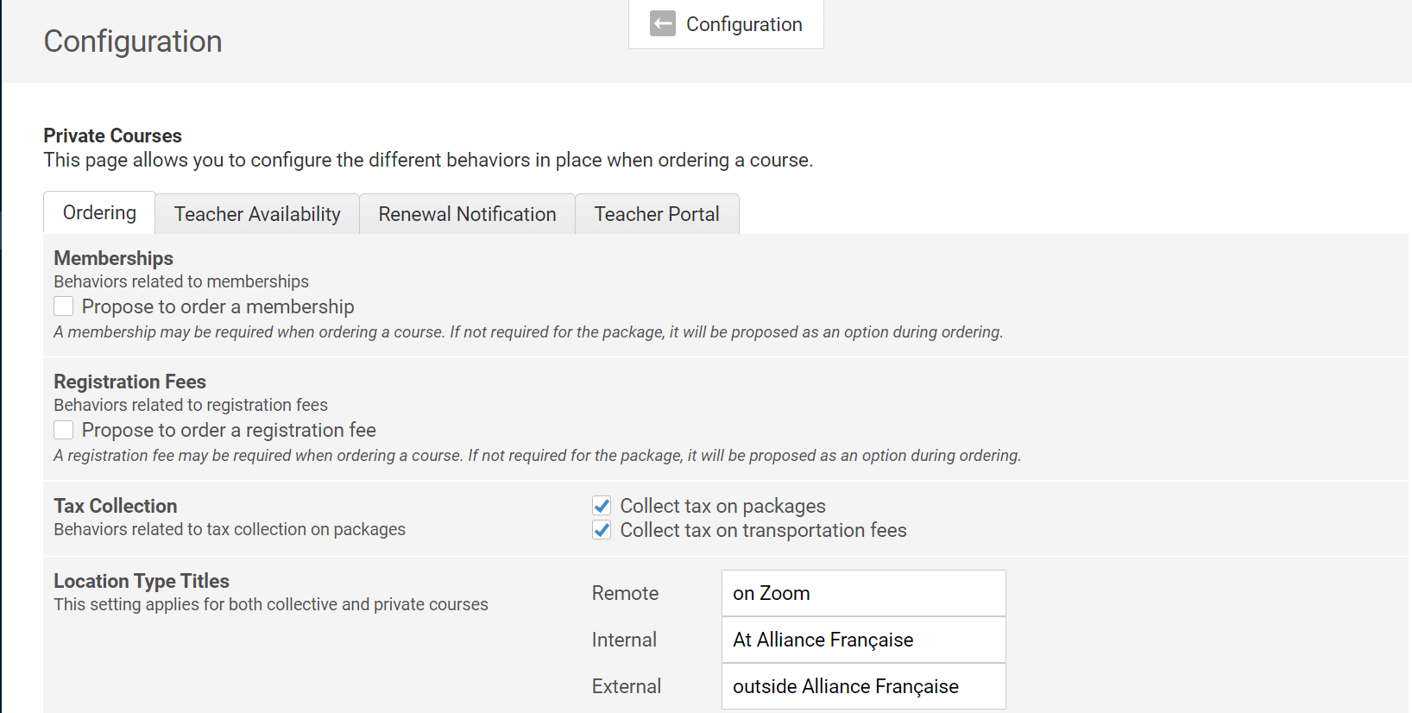The width and height of the screenshot is (1412, 713).
Task: Go to the Teacher Portal tab
Action: click(657, 214)
